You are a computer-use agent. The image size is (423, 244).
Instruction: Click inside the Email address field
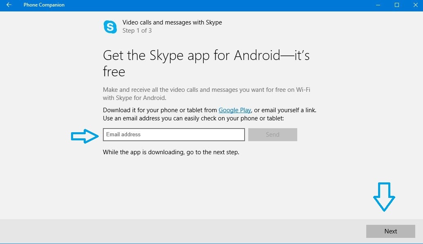point(174,134)
